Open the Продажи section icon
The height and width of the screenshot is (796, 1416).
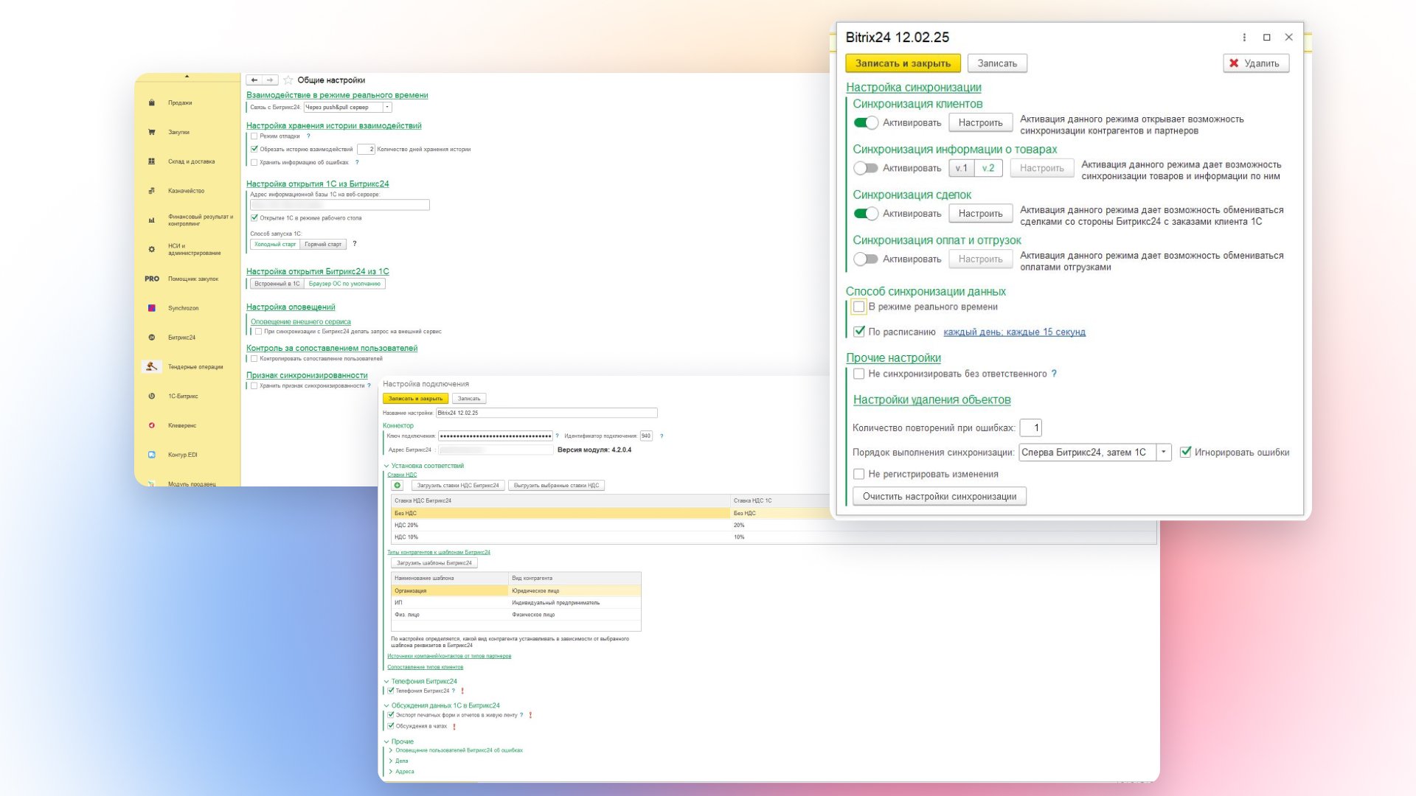[152, 102]
